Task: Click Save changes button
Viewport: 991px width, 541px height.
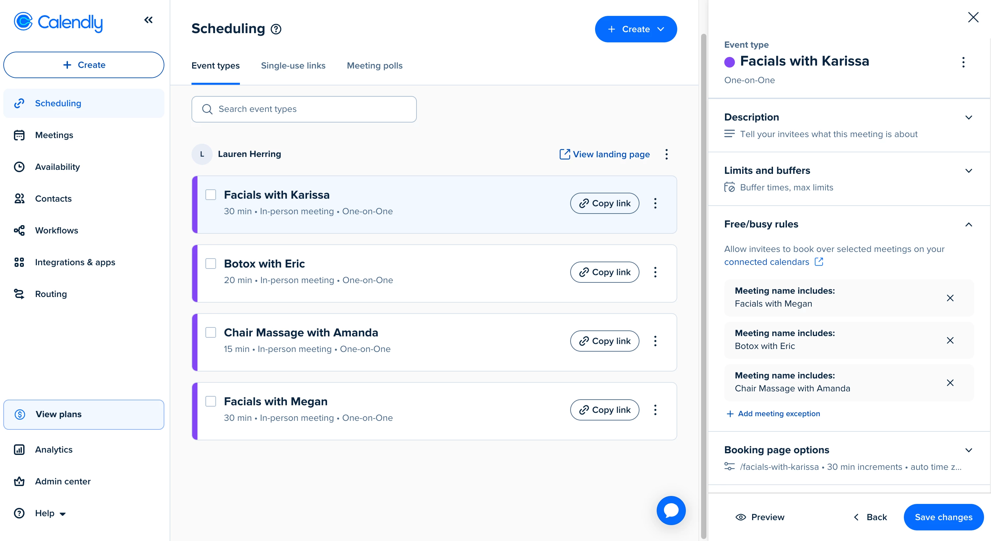Action: [x=943, y=517]
